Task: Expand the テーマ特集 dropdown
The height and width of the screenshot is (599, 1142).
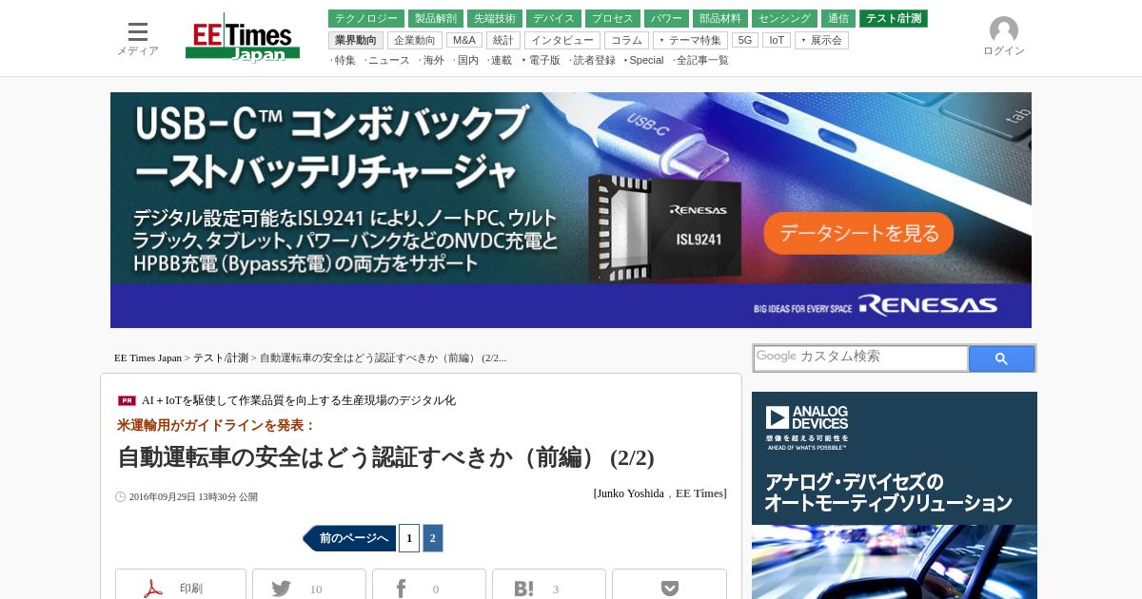Action: (x=690, y=40)
